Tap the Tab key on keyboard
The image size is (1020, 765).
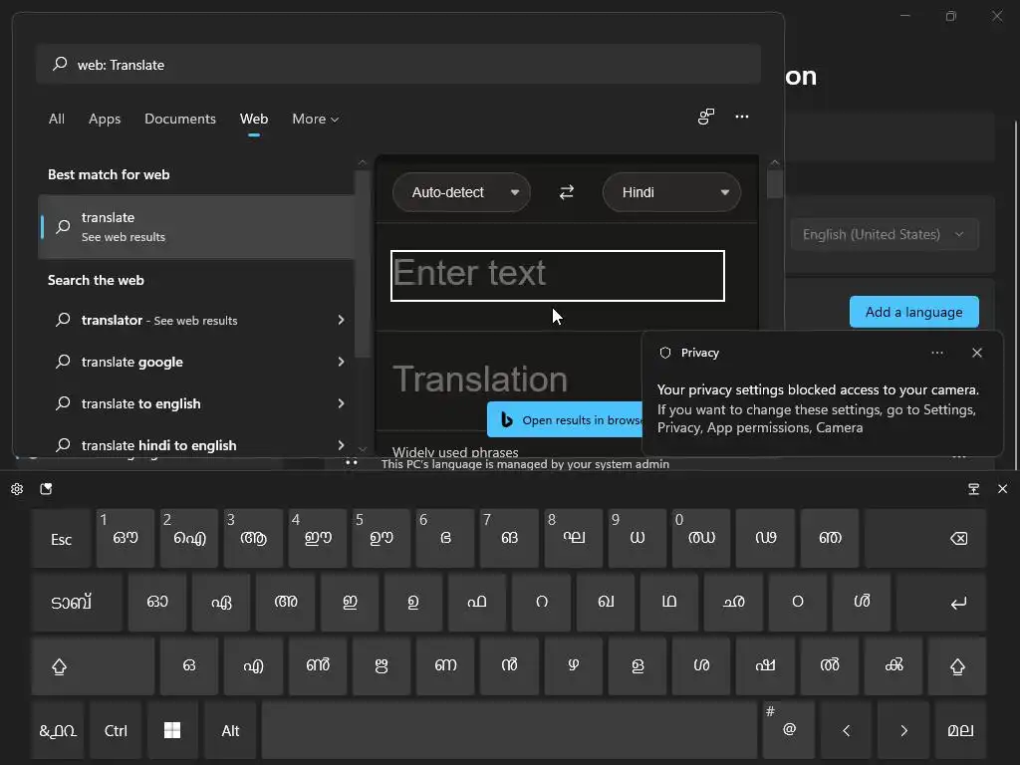coord(77,603)
